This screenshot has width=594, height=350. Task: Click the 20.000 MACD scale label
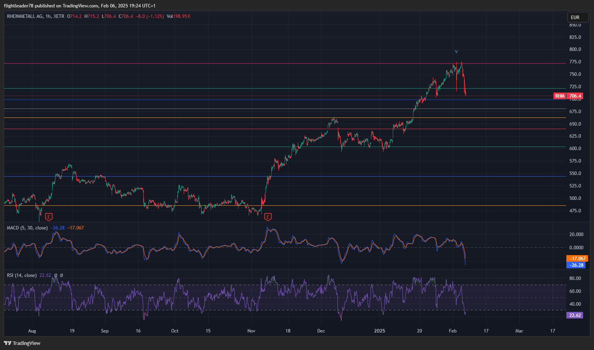coord(576,234)
